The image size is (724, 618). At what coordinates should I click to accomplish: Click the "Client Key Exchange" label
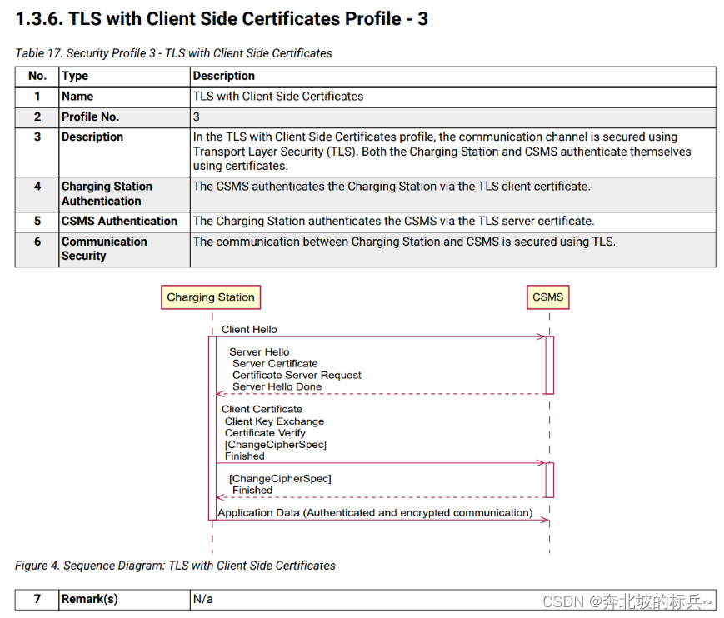274,421
